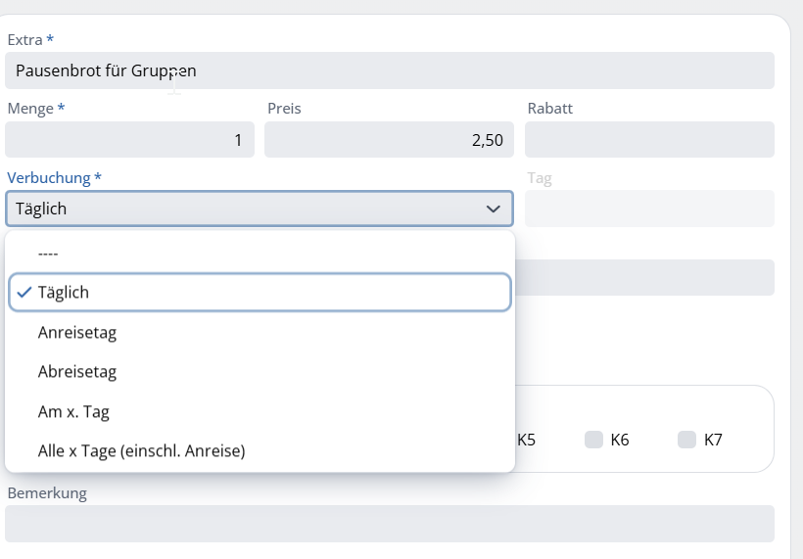803x559 pixels.
Task: Enable the K7 checkbox
Action: pyautogui.click(x=686, y=440)
